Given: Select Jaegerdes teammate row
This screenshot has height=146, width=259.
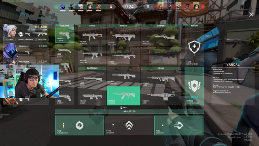Looking at the screenshot, I should (x=26, y=50).
